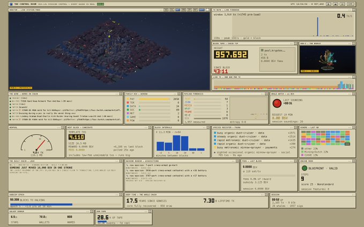The image size is (364, 227).
Task: Expand the Live TX one-bar-per-tx panel
Action: click(x=354, y=77)
